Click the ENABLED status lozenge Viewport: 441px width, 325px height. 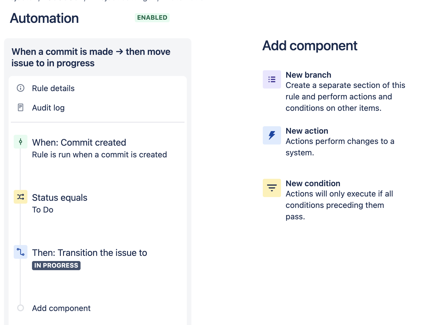(152, 17)
